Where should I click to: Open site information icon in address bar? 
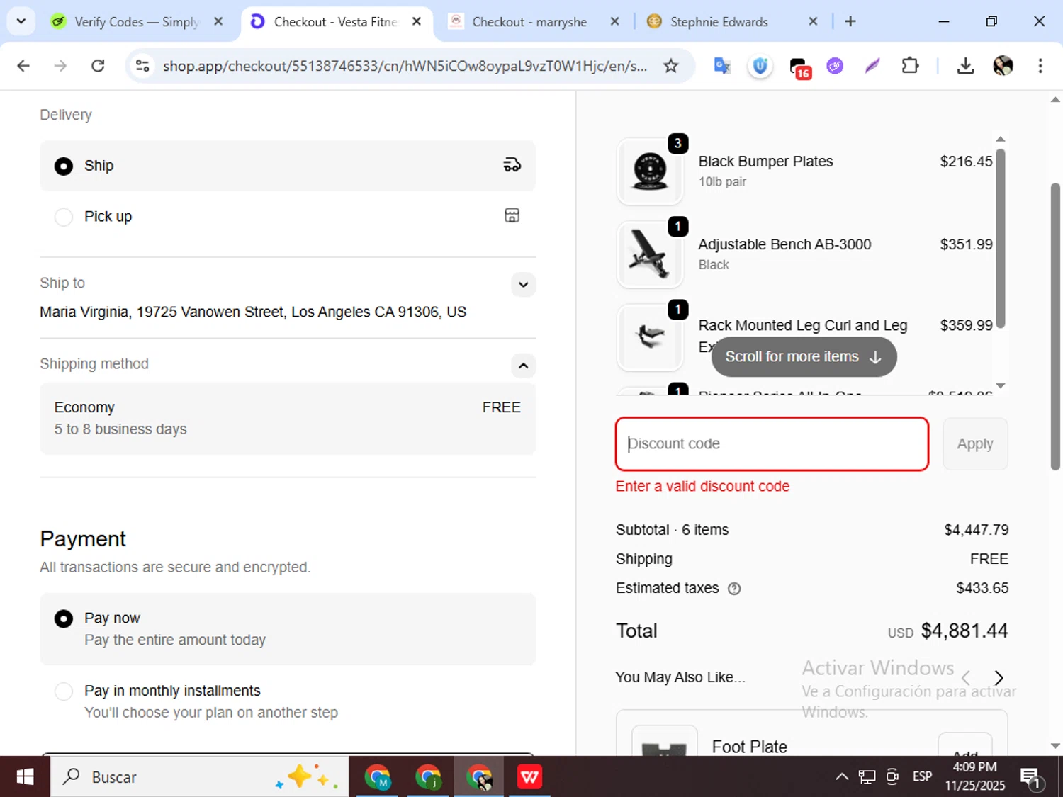tap(142, 66)
